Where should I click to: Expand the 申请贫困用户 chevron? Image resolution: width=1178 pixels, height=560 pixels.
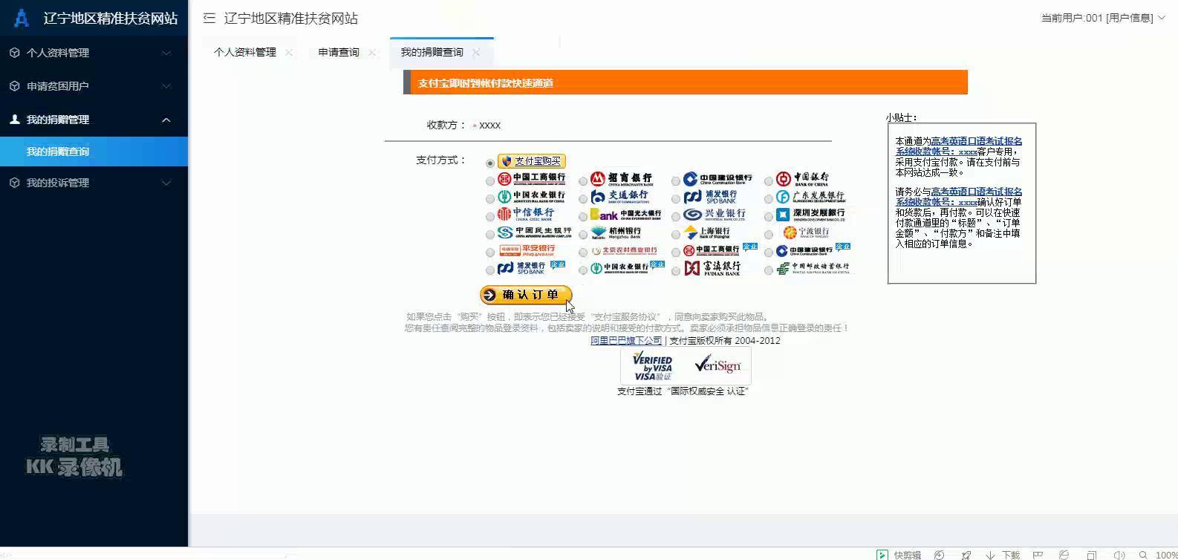coord(166,86)
